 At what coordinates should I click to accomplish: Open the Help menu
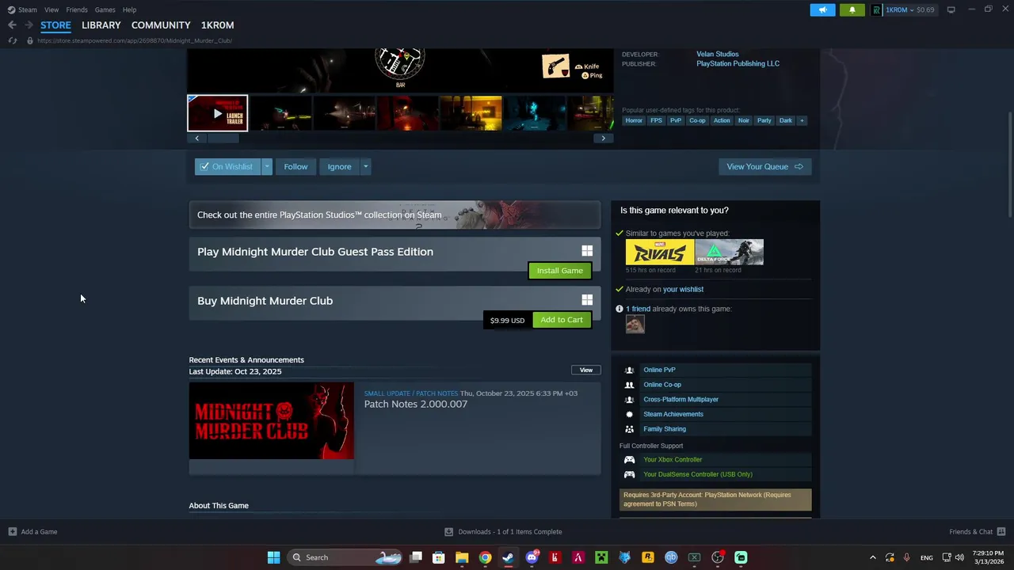[129, 9]
